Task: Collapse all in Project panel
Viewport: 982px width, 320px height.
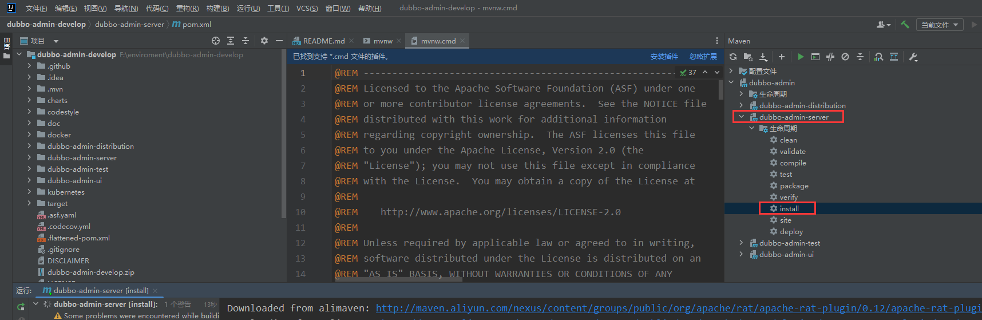Action: tap(245, 41)
